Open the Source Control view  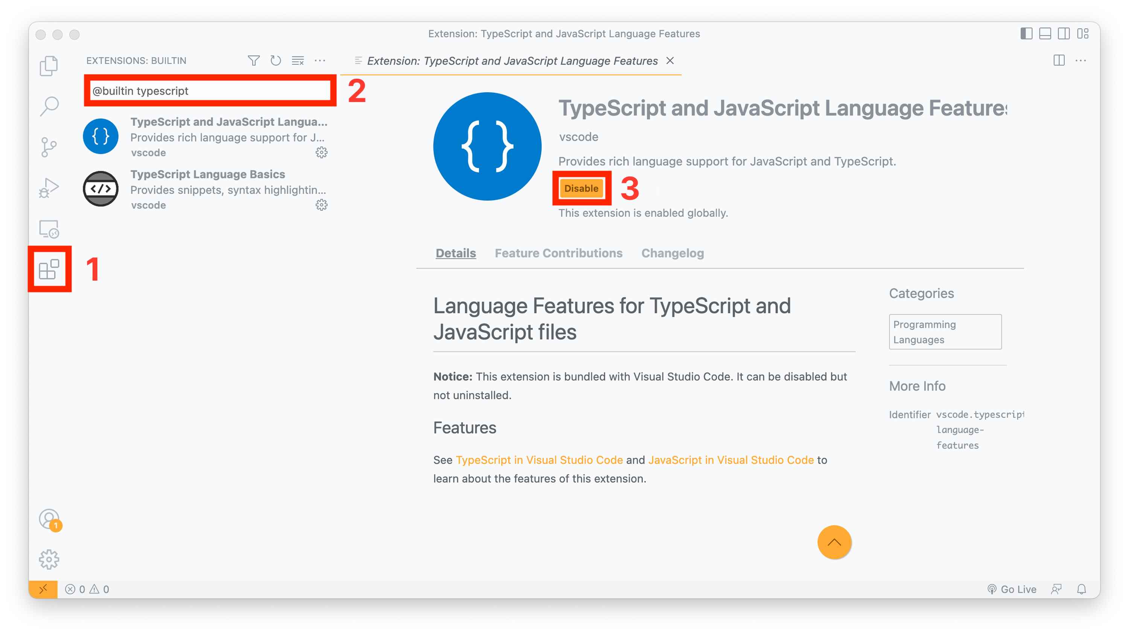(x=49, y=146)
